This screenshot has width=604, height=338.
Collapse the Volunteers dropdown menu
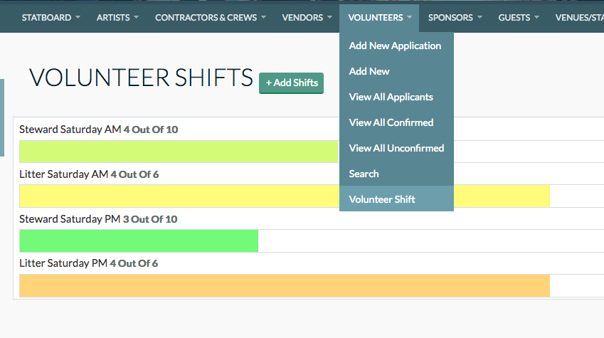[379, 17]
